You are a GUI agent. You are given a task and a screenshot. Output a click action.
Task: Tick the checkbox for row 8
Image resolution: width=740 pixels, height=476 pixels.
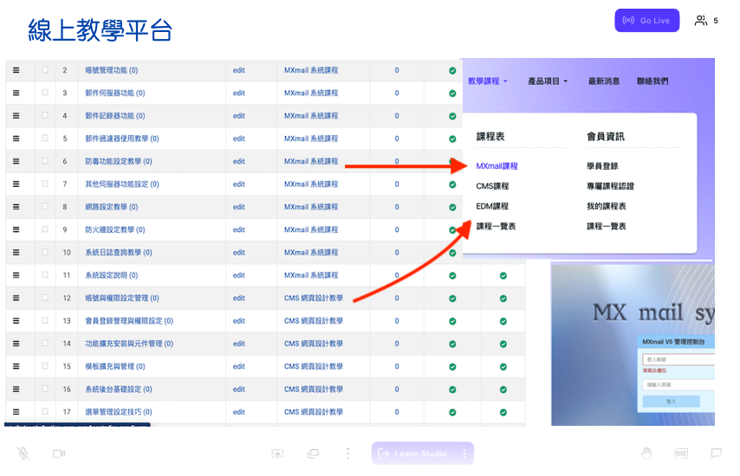coord(45,207)
